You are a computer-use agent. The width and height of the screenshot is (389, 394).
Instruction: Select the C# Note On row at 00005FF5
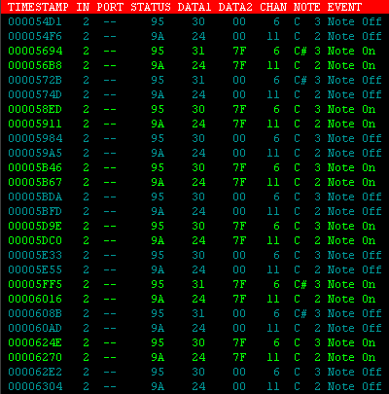194,284
